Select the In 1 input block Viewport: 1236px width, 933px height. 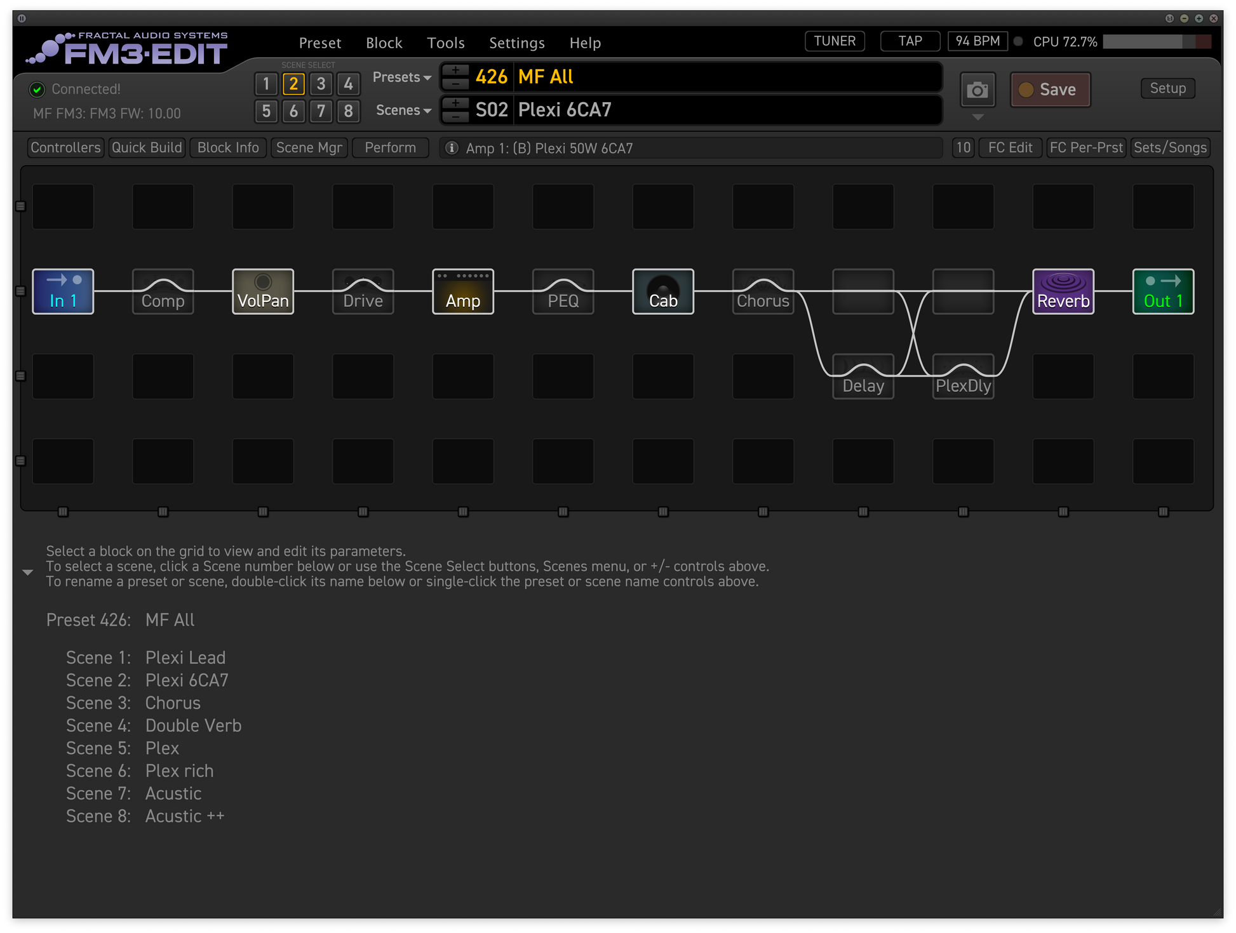click(63, 291)
